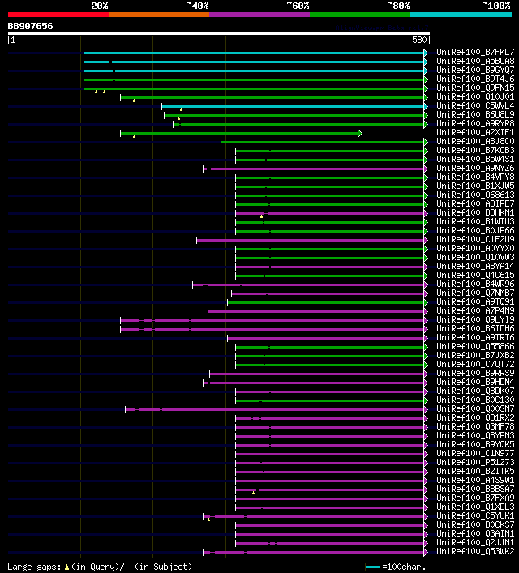Click the cyan alignment bar for UniRef100_C5WVL4

point(293,106)
